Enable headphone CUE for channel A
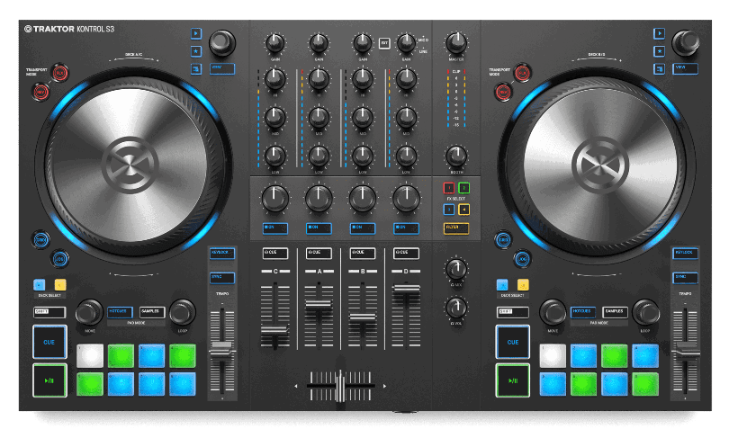This screenshot has height=429, width=729. tap(319, 254)
